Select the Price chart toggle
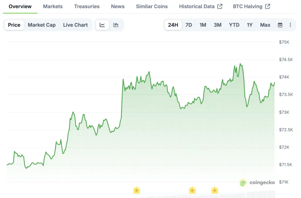Image resolution: width=301 pixels, height=198 pixels. tap(14, 25)
